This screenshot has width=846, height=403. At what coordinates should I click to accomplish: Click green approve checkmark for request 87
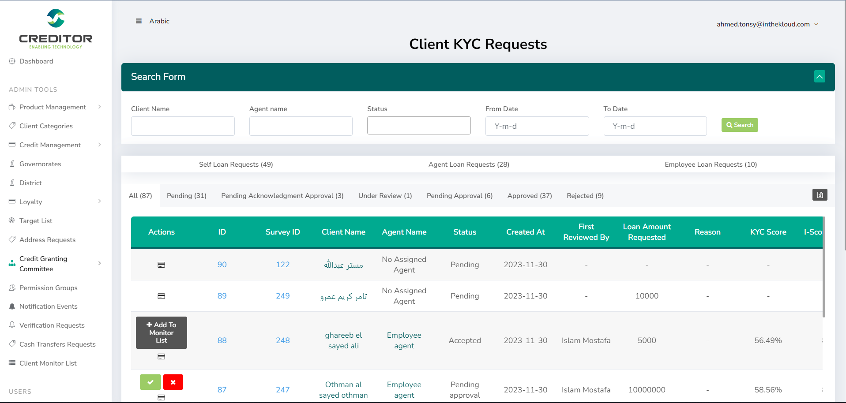point(150,382)
